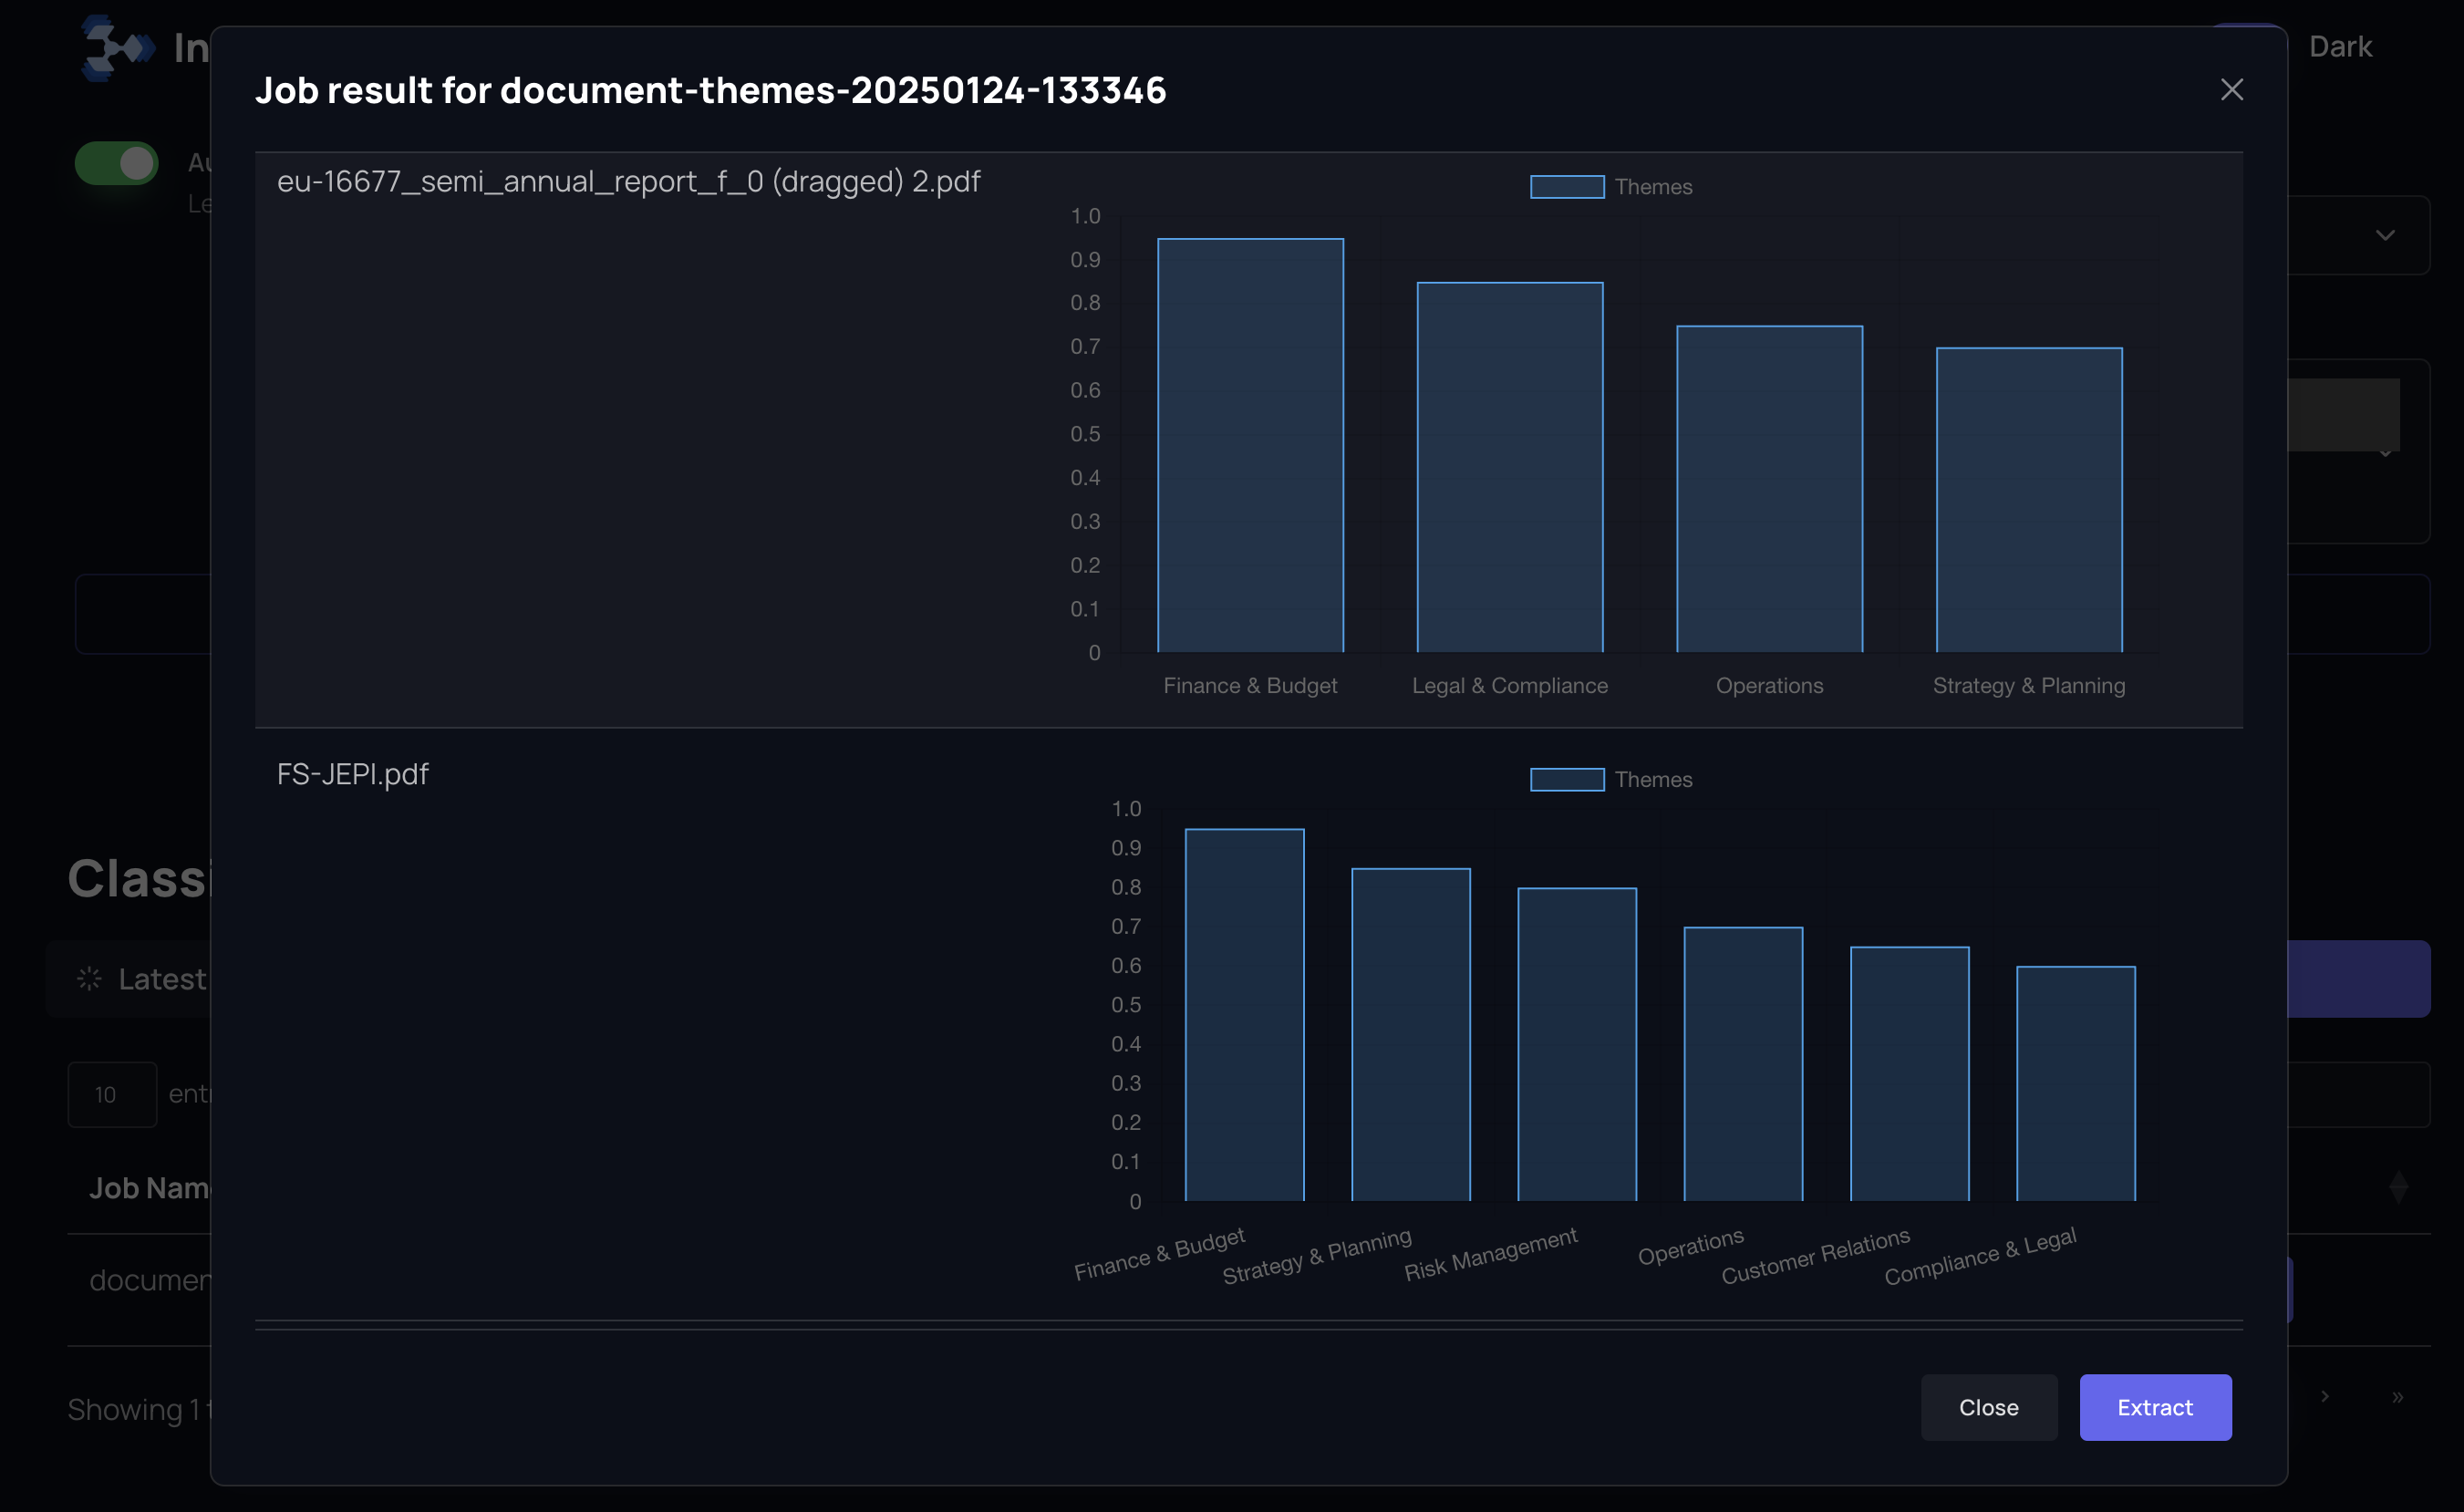Open the entries-per-page selector showing 10
Image resolution: width=2464 pixels, height=1512 pixels.
click(x=111, y=1094)
